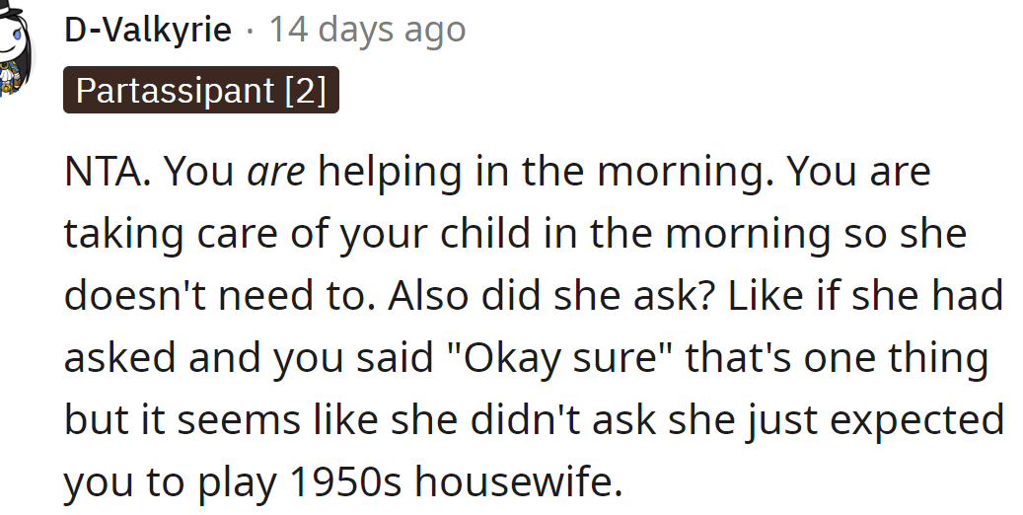Click the quoted text "Okay sure"
1023x515 pixels.
[570, 359]
